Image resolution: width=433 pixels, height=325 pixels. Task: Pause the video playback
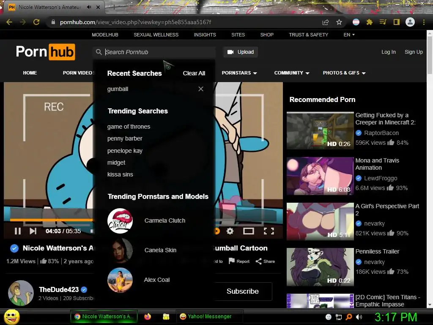pos(18,231)
